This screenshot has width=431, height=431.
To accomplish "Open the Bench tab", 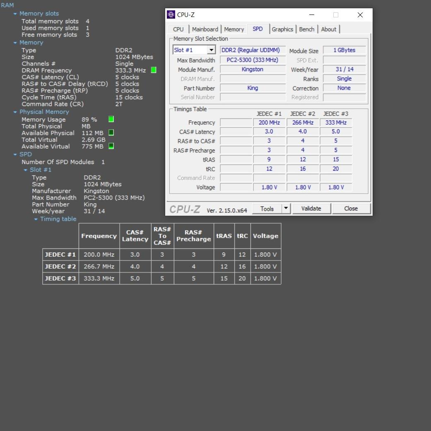I will pos(306,29).
